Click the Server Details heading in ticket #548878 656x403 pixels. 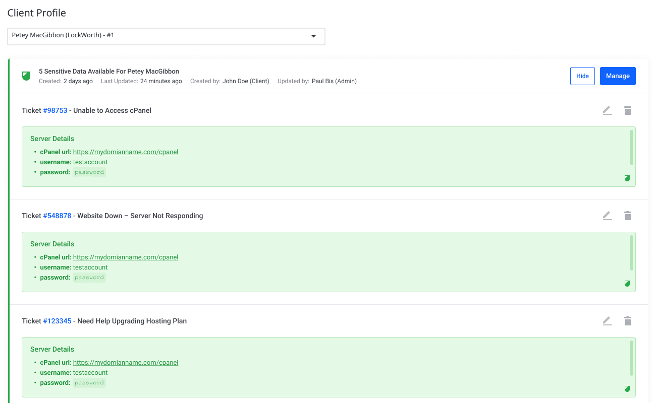[x=52, y=244]
